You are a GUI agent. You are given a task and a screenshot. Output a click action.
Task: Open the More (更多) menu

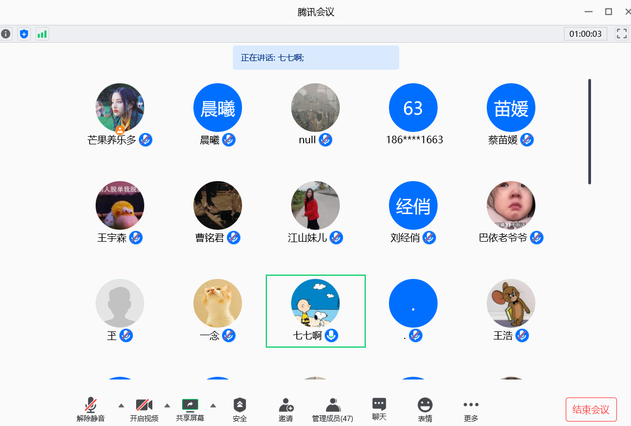click(x=471, y=410)
